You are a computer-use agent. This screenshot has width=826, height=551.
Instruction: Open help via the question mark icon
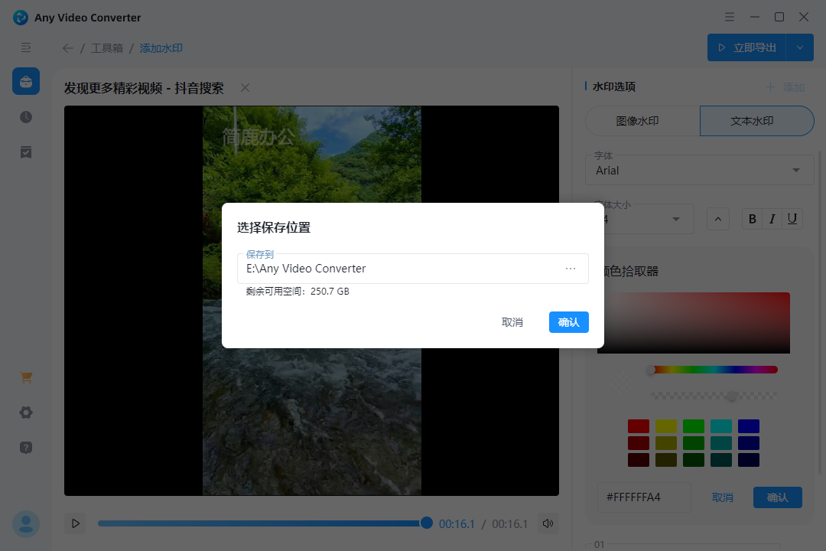click(25, 447)
